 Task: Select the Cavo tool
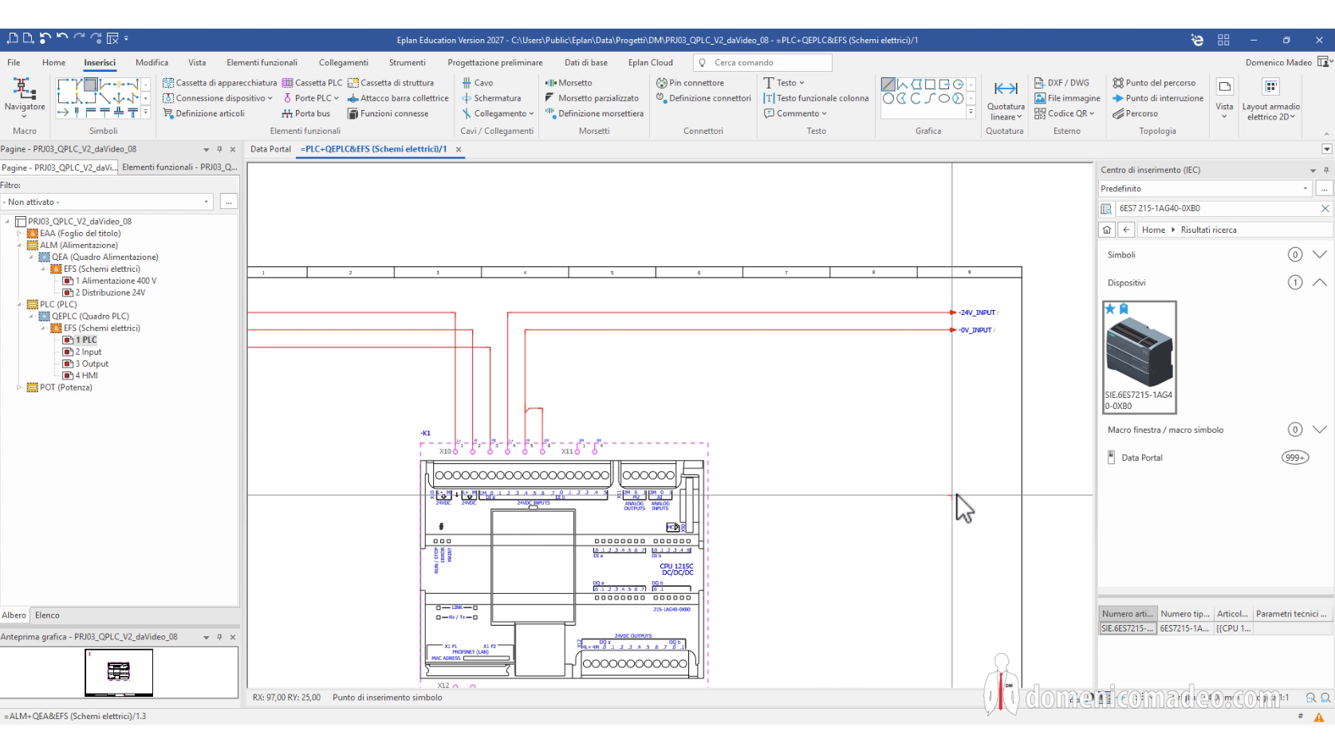coord(477,83)
